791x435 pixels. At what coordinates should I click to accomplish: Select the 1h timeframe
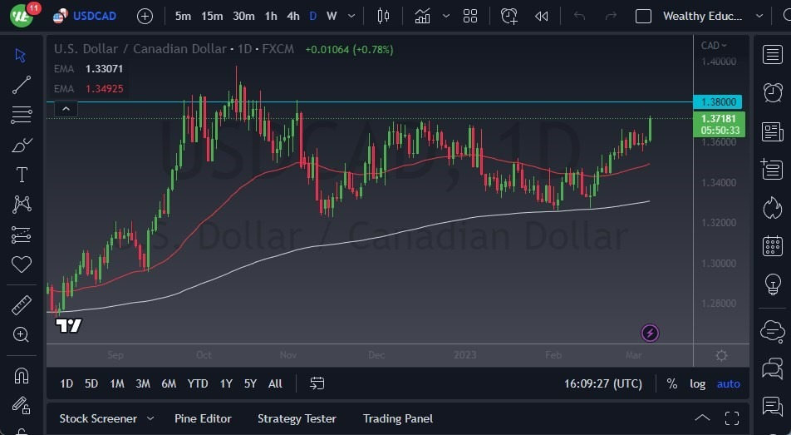(271, 16)
